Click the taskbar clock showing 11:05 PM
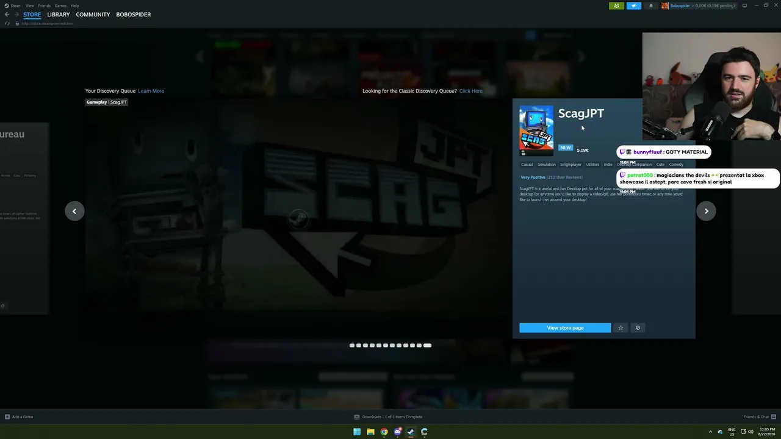 [768, 432]
